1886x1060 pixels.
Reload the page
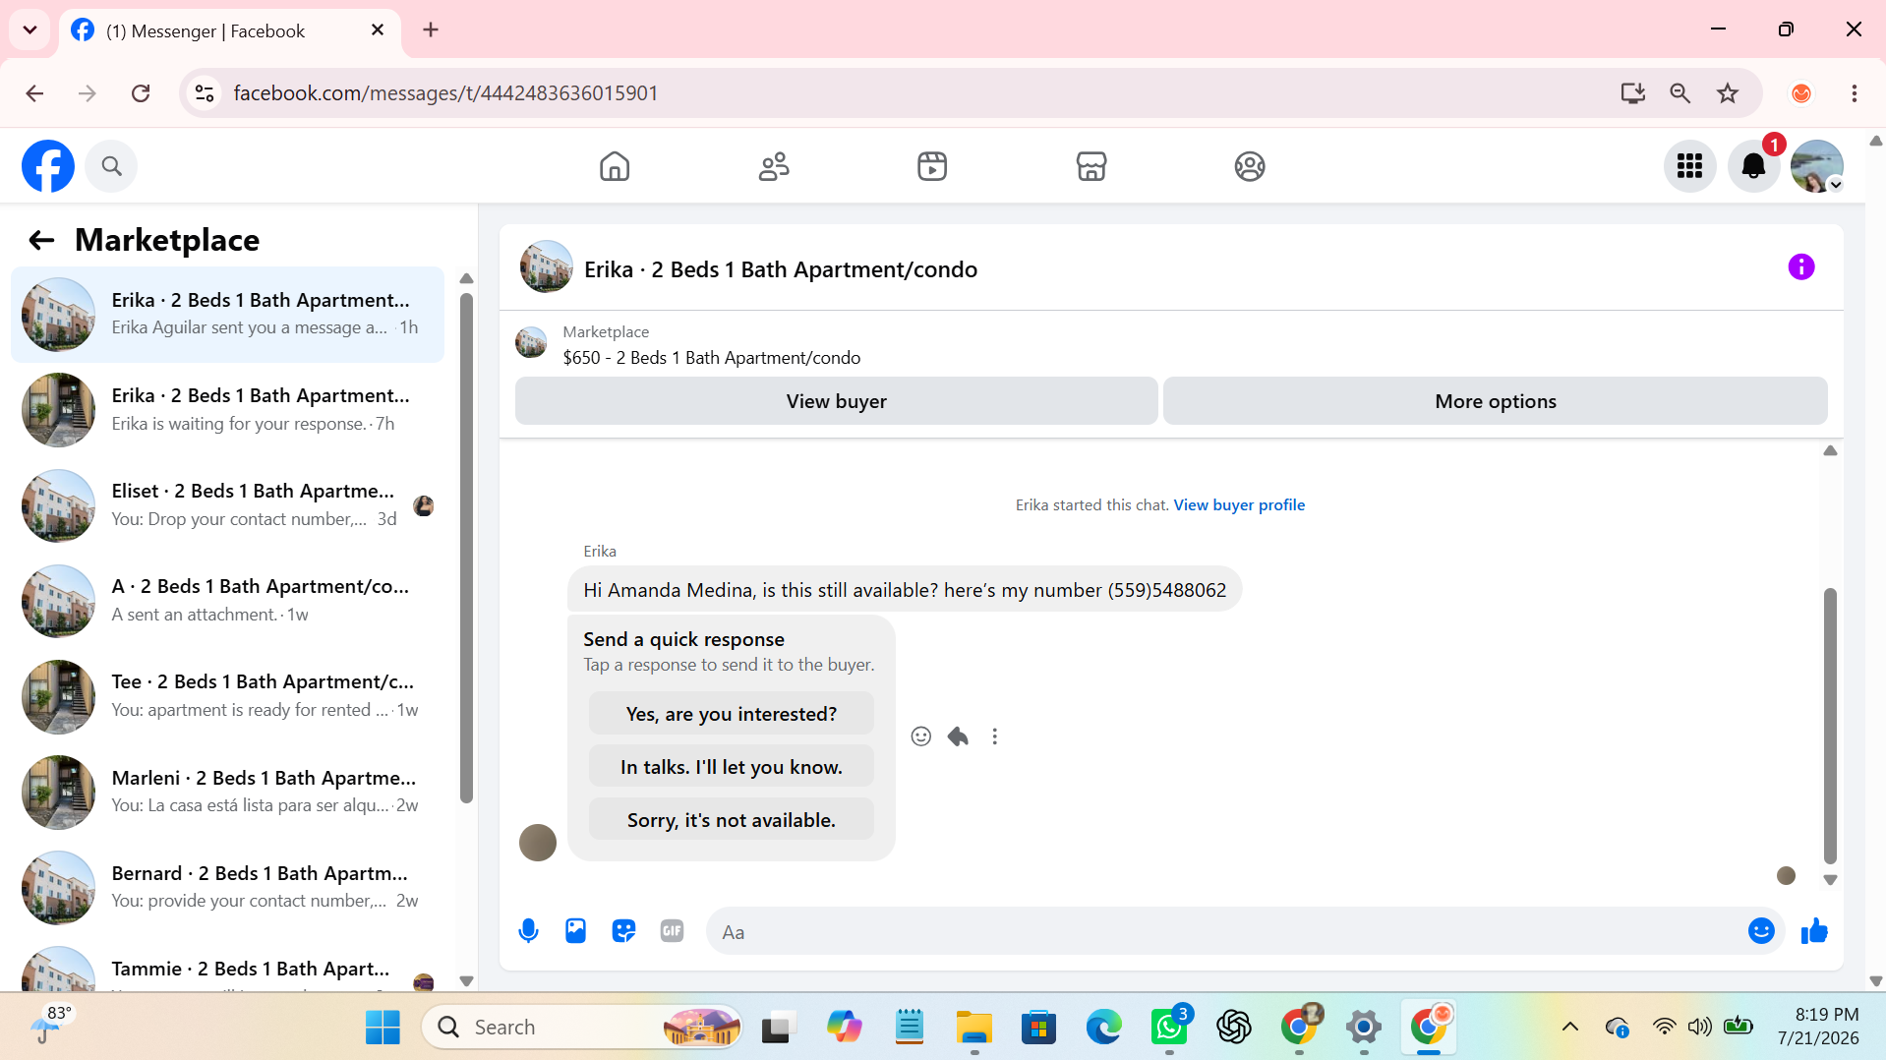coord(141,93)
